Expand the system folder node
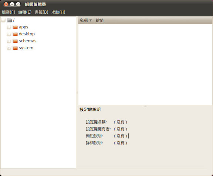The width and height of the screenshot is (213, 176). pos(9,48)
